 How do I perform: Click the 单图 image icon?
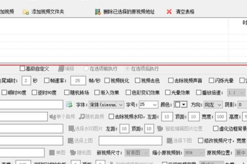(52, 153)
